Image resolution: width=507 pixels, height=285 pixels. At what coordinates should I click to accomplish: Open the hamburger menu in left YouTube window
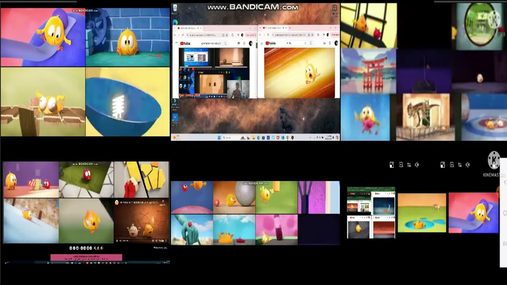point(176,43)
